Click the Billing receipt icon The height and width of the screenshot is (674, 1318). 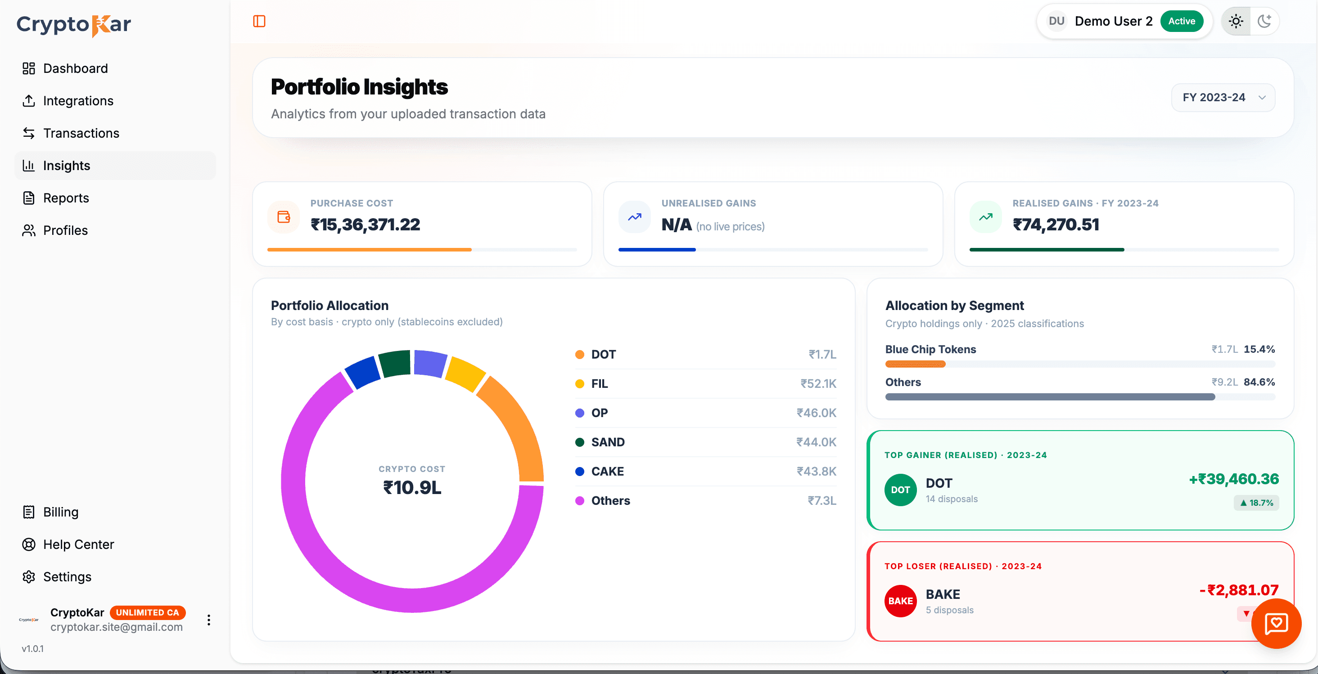tap(29, 512)
